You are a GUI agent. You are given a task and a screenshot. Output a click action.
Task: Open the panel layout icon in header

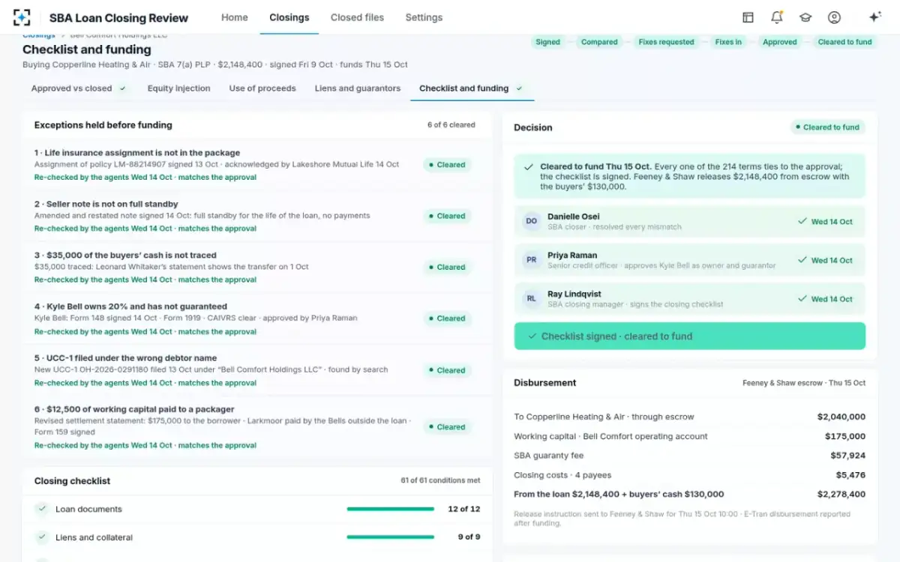click(x=748, y=17)
